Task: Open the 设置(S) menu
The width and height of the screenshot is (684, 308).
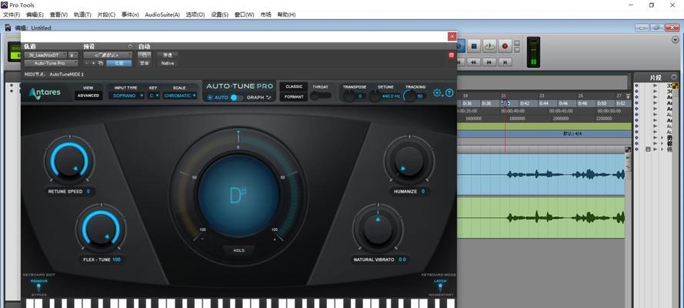Action: 219,15
